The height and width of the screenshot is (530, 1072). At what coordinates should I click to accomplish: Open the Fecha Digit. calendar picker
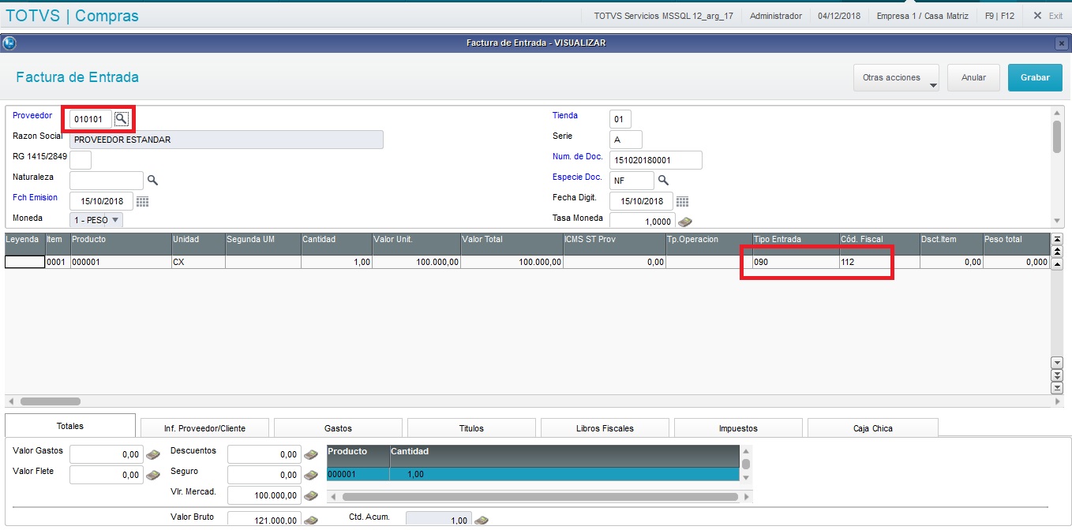pos(682,201)
